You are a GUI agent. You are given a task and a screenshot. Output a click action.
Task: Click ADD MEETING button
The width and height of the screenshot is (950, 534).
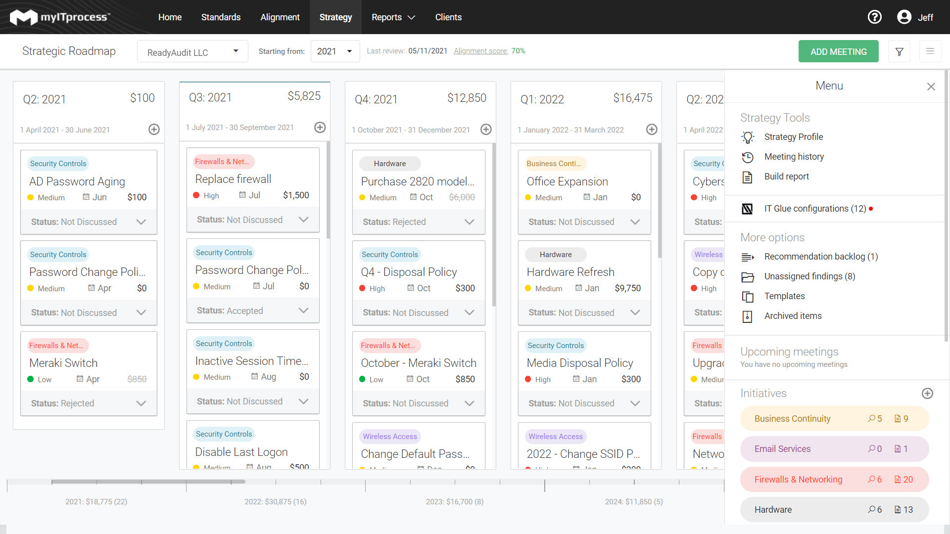pyautogui.click(x=839, y=51)
